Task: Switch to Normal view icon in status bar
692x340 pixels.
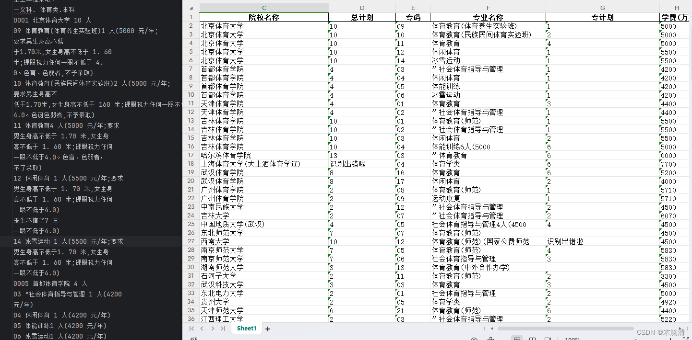Action: pos(517,339)
